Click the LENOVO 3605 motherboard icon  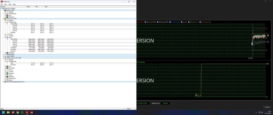pos(5,10)
